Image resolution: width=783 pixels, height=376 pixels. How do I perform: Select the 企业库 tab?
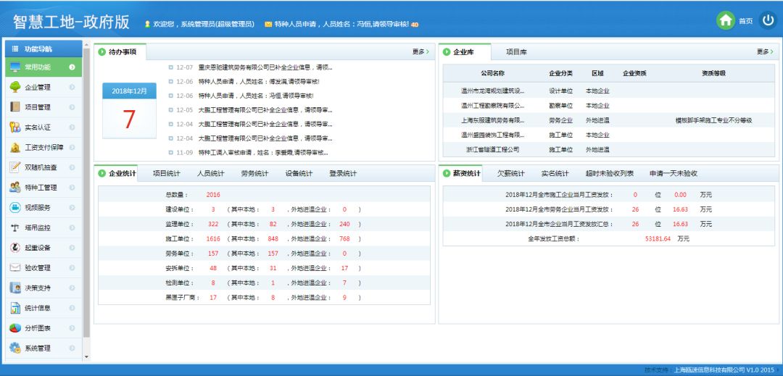click(464, 52)
